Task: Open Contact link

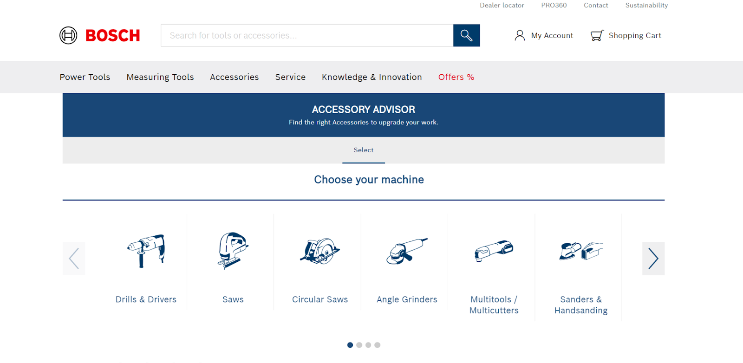Action: 596,5
